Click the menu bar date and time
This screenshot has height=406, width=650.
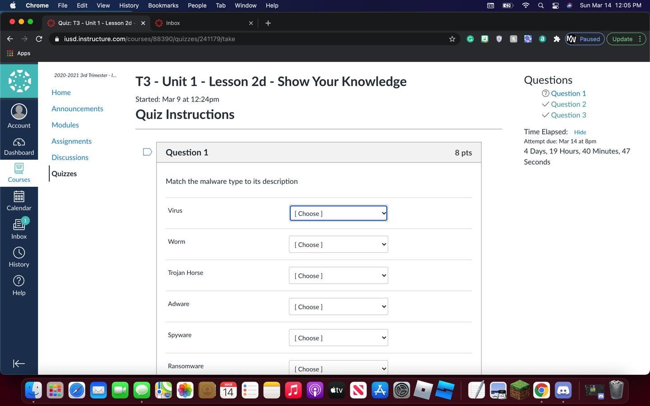click(x=610, y=5)
